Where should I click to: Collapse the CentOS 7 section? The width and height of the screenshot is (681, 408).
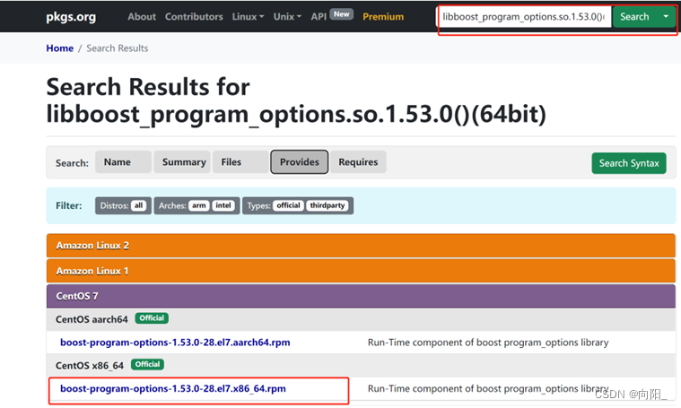tap(361, 296)
